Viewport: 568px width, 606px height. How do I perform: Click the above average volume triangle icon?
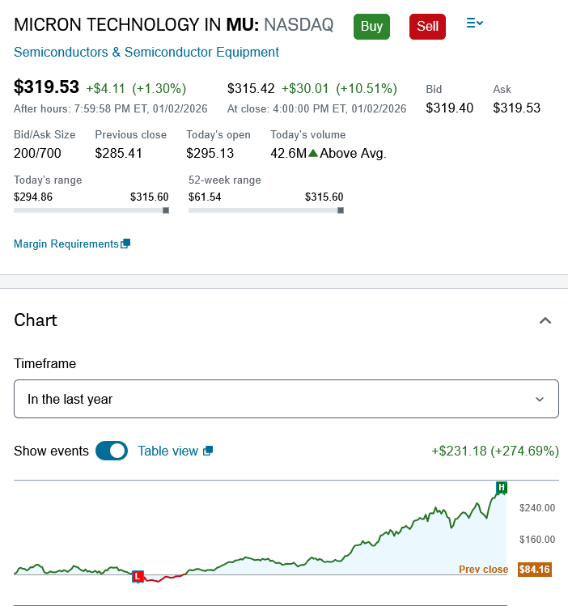[x=313, y=153]
